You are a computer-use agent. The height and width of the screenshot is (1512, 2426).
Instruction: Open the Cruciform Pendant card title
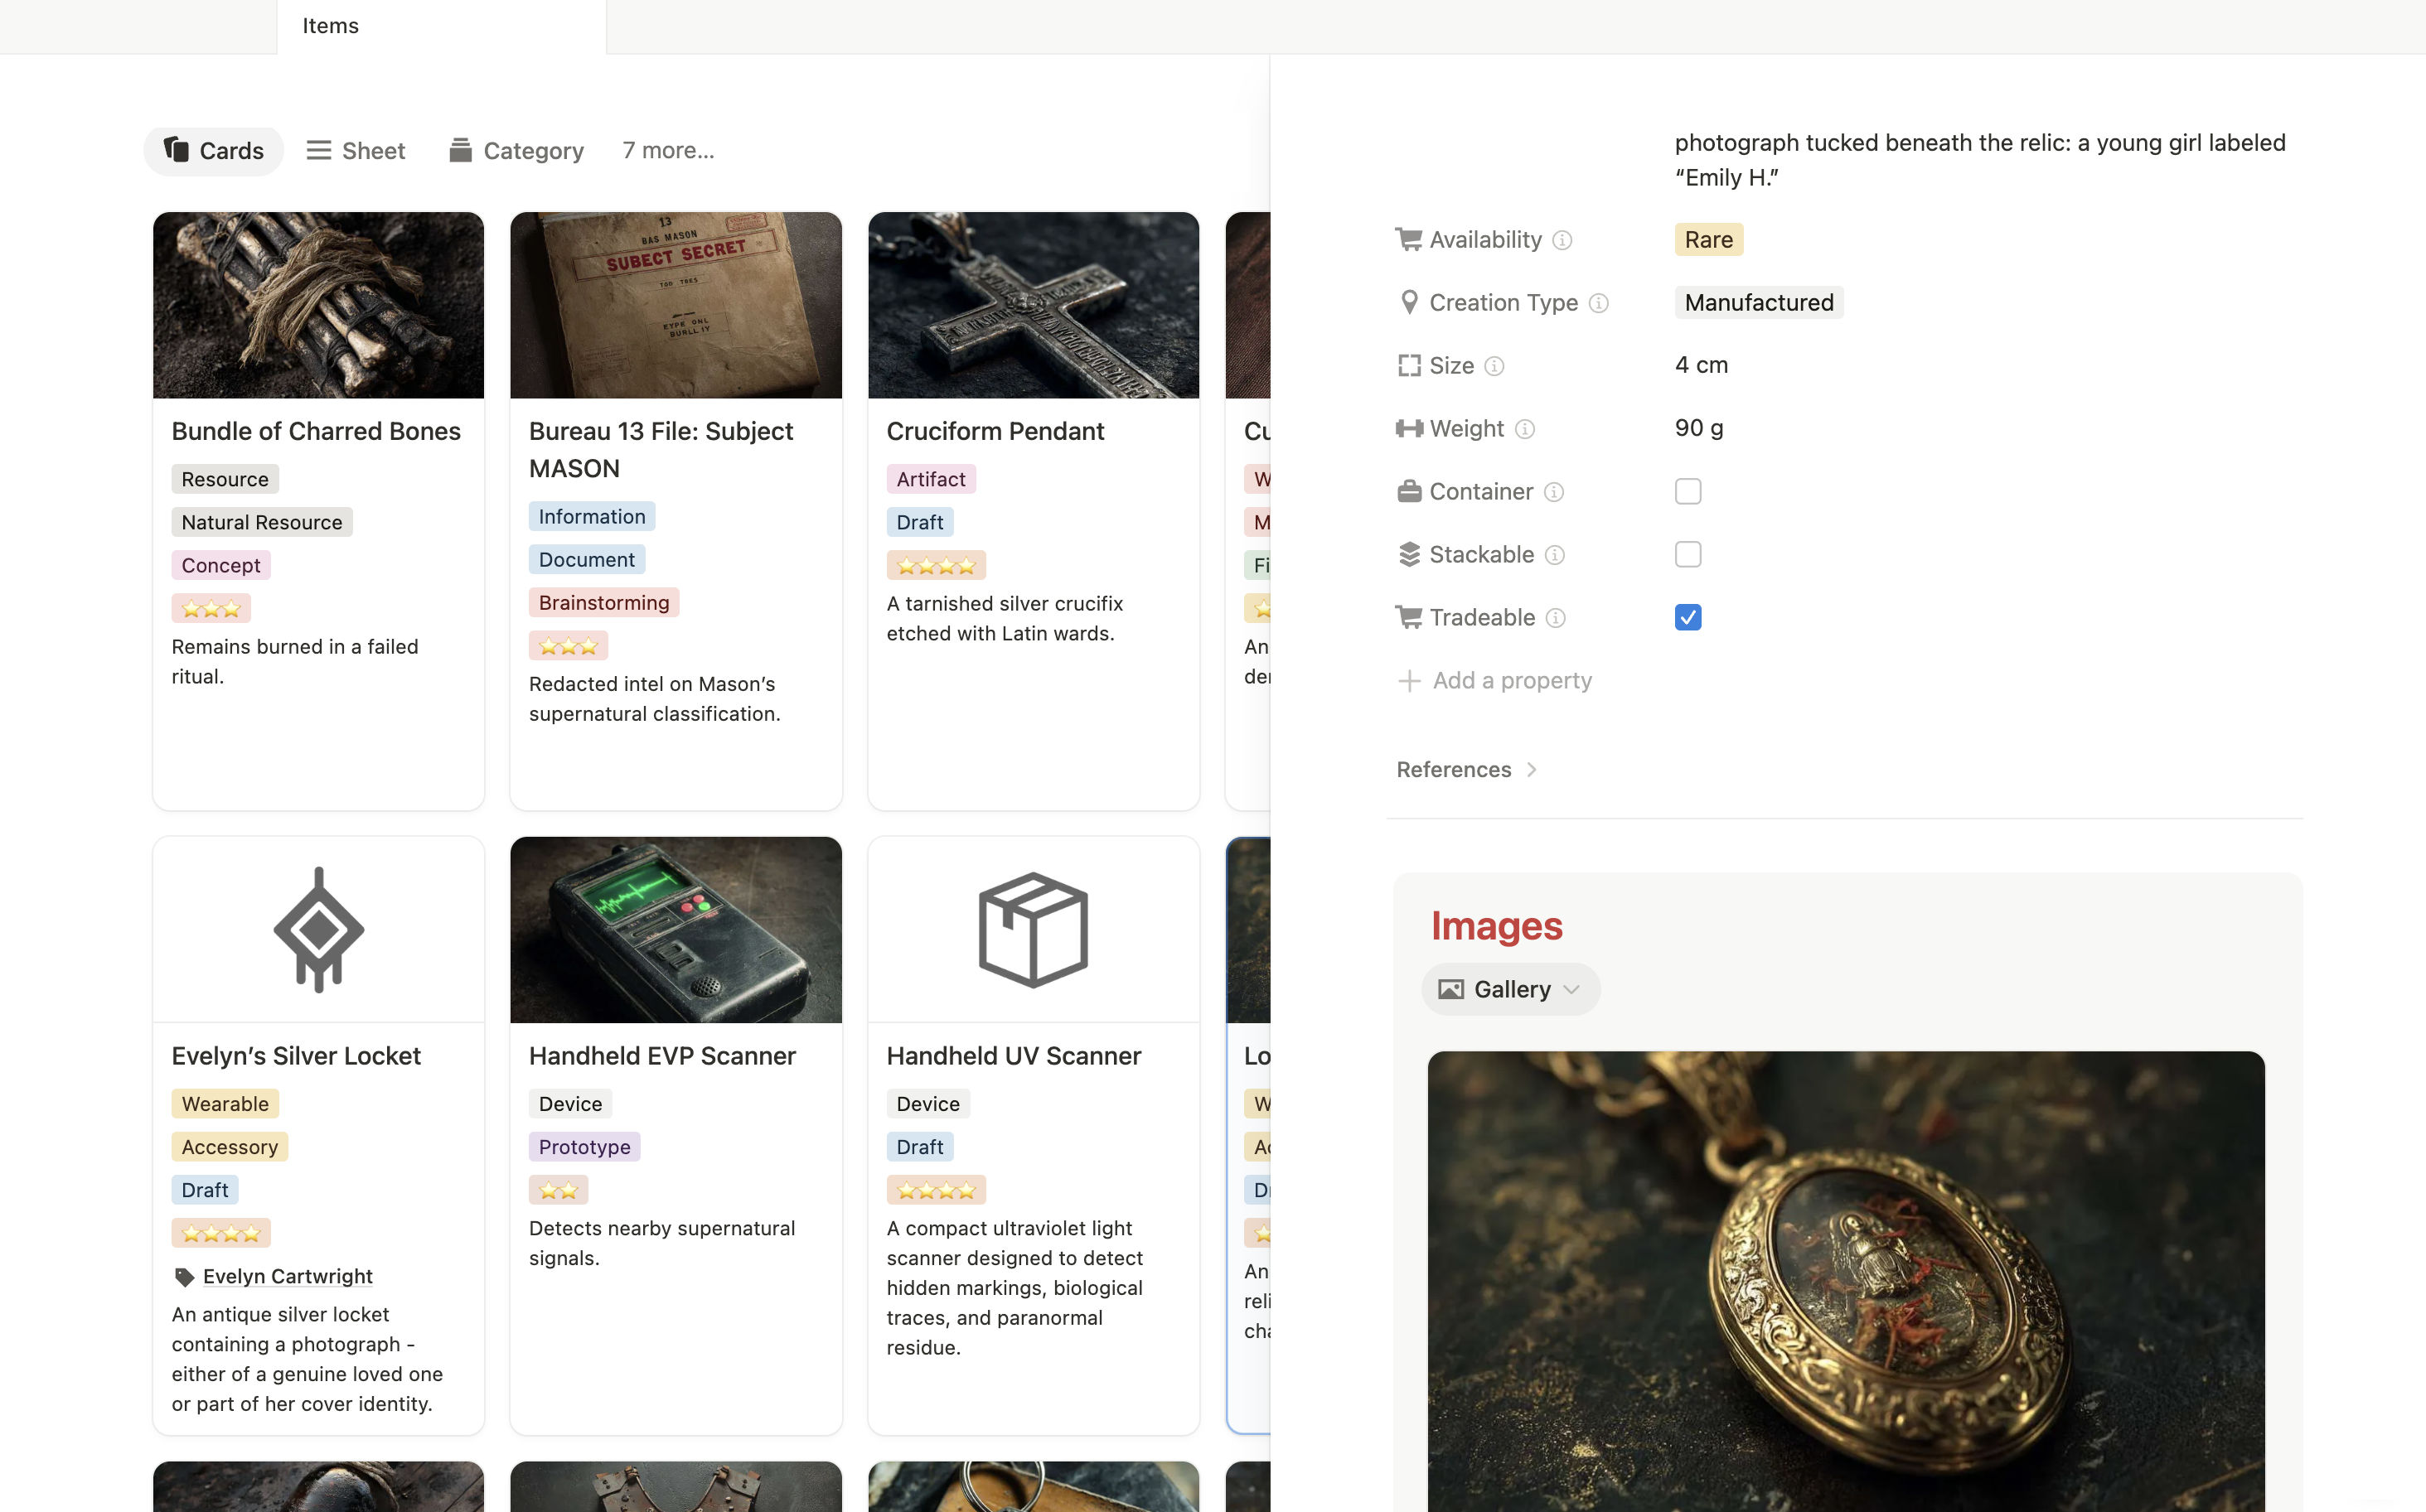pyautogui.click(x=995, y=431)
